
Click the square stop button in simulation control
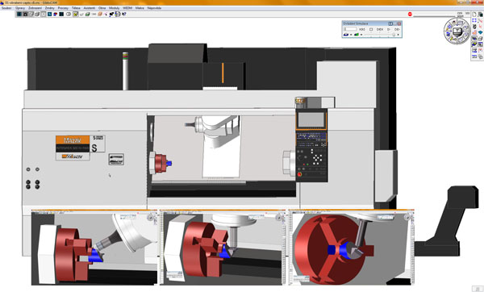pyautogui.click(x=371, y=29)
